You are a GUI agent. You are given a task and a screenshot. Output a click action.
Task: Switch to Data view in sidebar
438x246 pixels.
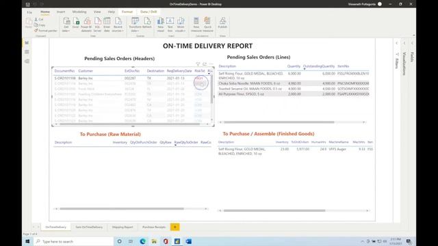coord(27,52)
